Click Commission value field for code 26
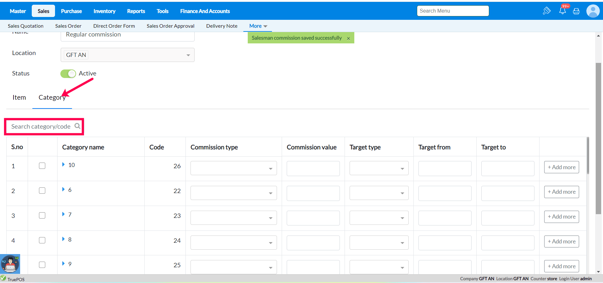Viewport: 603px width, 283px height. tap(313, 169)
